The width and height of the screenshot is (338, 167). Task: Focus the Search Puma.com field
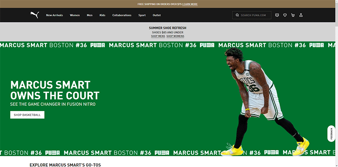click(252, 15)
